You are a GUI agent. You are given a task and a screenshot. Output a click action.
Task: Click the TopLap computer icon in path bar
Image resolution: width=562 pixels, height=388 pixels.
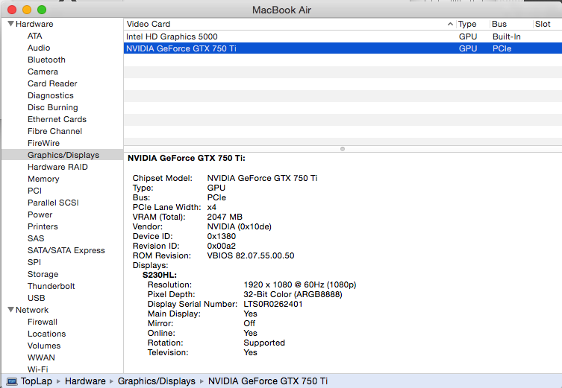tap(12, 381)
